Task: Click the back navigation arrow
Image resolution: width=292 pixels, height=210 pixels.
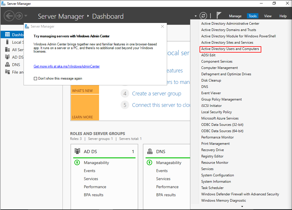Action: [9, 16]
